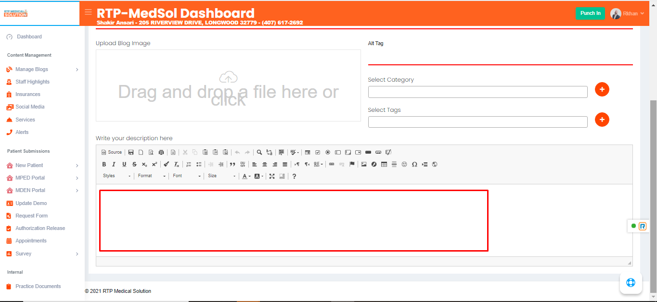Click the About CKEditor question mark
This screenshot has width=657, height=302.
point(294,176)
